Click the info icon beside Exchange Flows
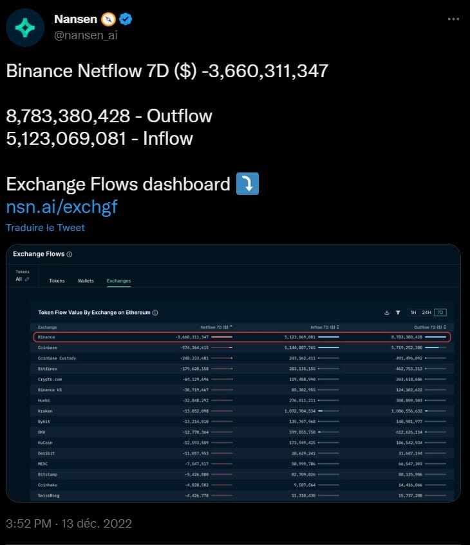The width and height of the screenshot is (470, 545). pos(70,254)
